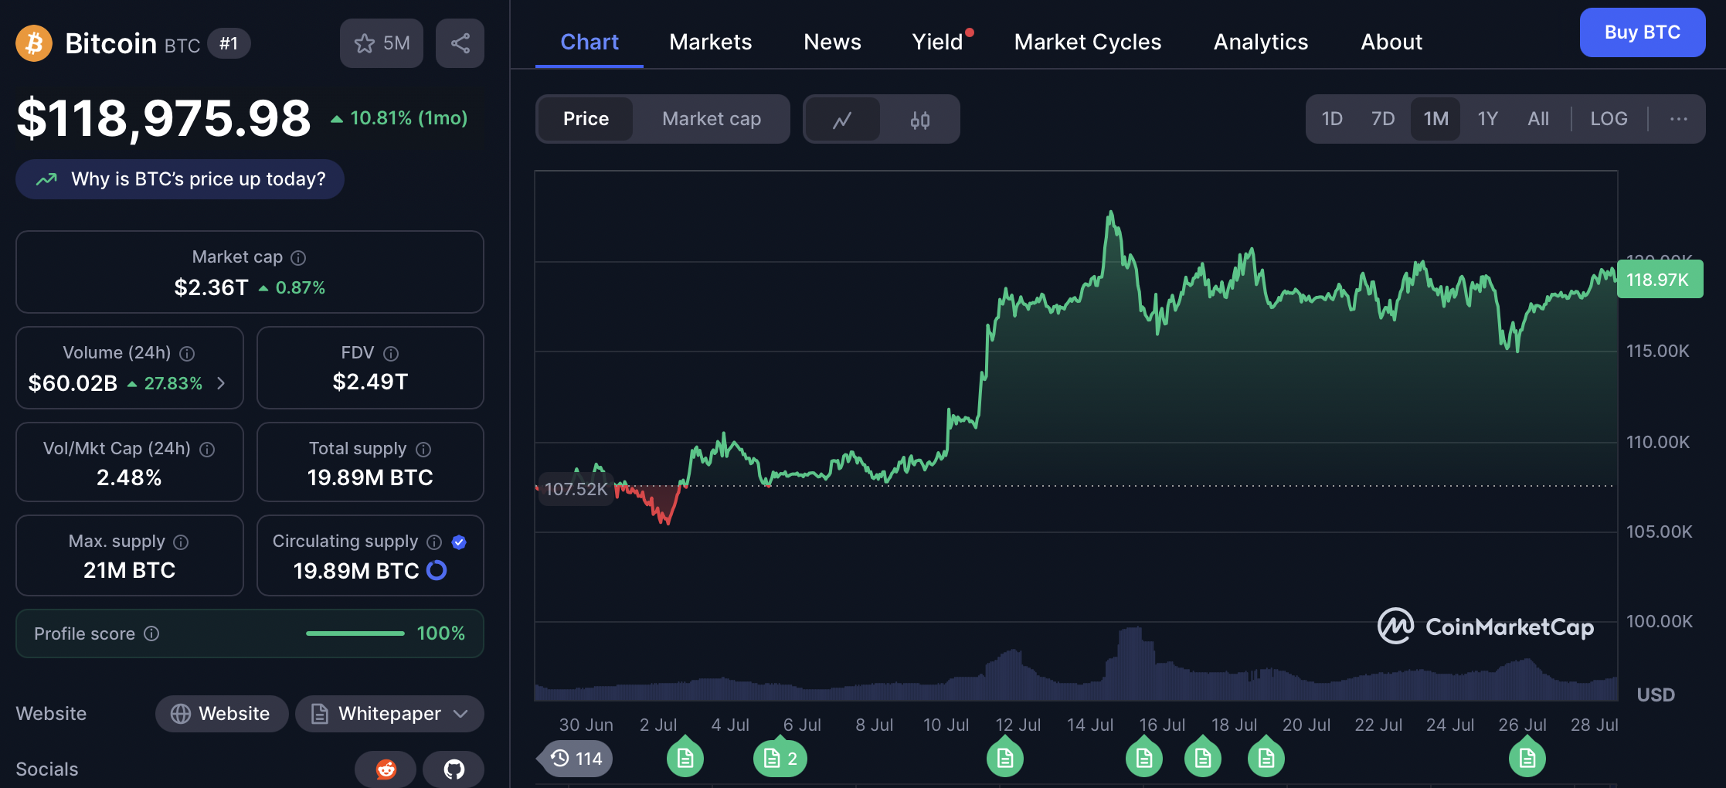Click Profile score info icon
1726x788 pixels.
(151, 633)
